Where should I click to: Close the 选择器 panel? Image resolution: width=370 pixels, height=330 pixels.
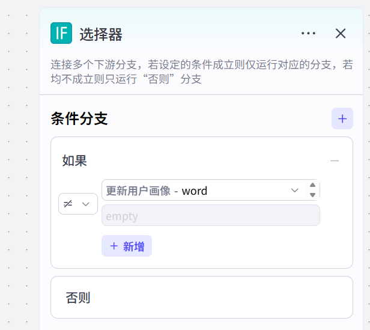tap(341, 33)
